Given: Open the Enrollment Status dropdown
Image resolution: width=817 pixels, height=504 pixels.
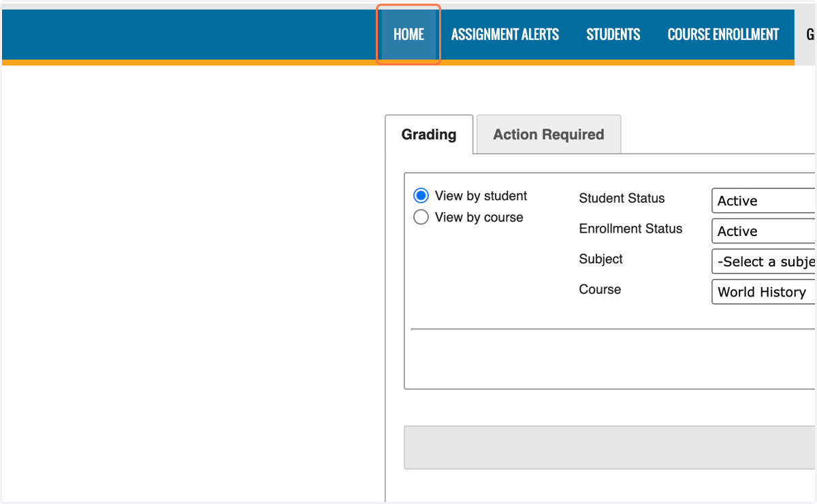Looking at the screenshot, I should coord(764,231).
